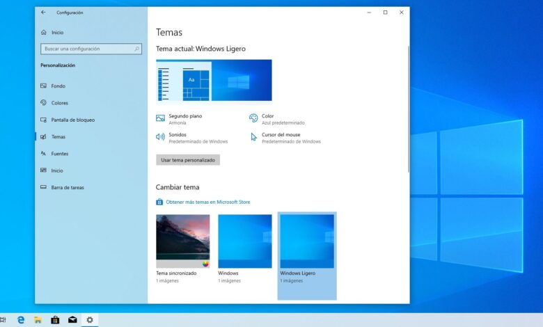Open Task View on taskbar

click(x=3, y=320)
